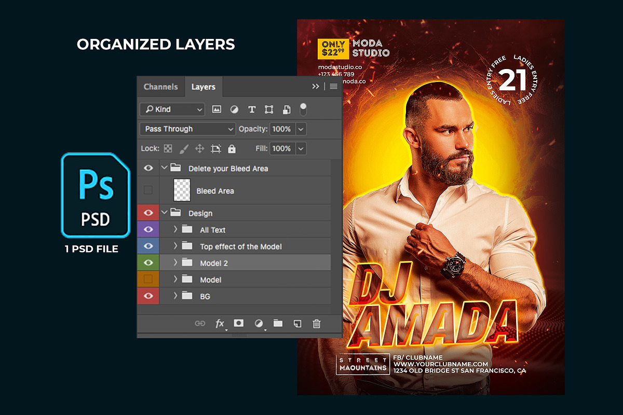Toggle the layer filtering switch

[x=303, y=109]
